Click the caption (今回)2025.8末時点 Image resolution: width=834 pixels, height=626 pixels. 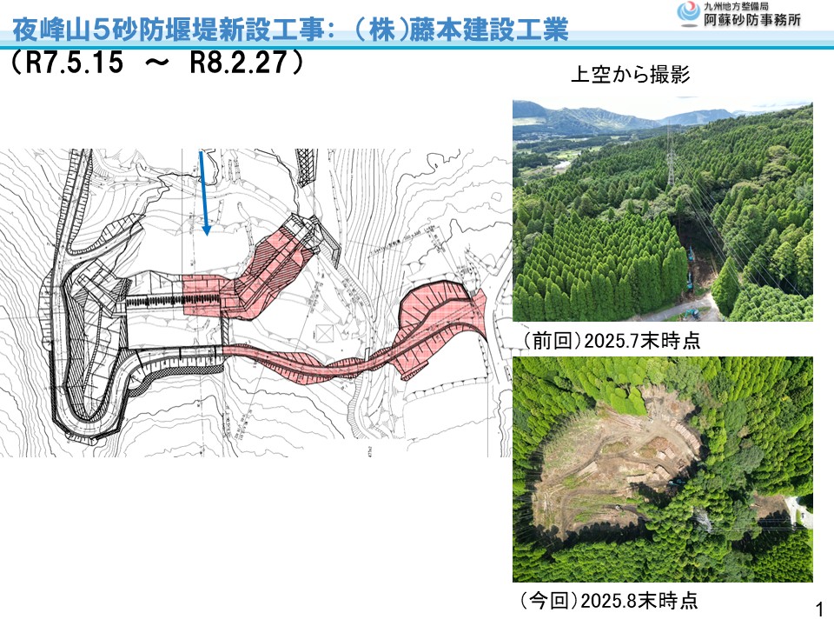[608, 600]
